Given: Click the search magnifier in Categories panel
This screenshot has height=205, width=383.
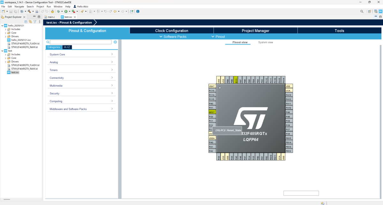Looking at the screenshot, I should [48, 42].
